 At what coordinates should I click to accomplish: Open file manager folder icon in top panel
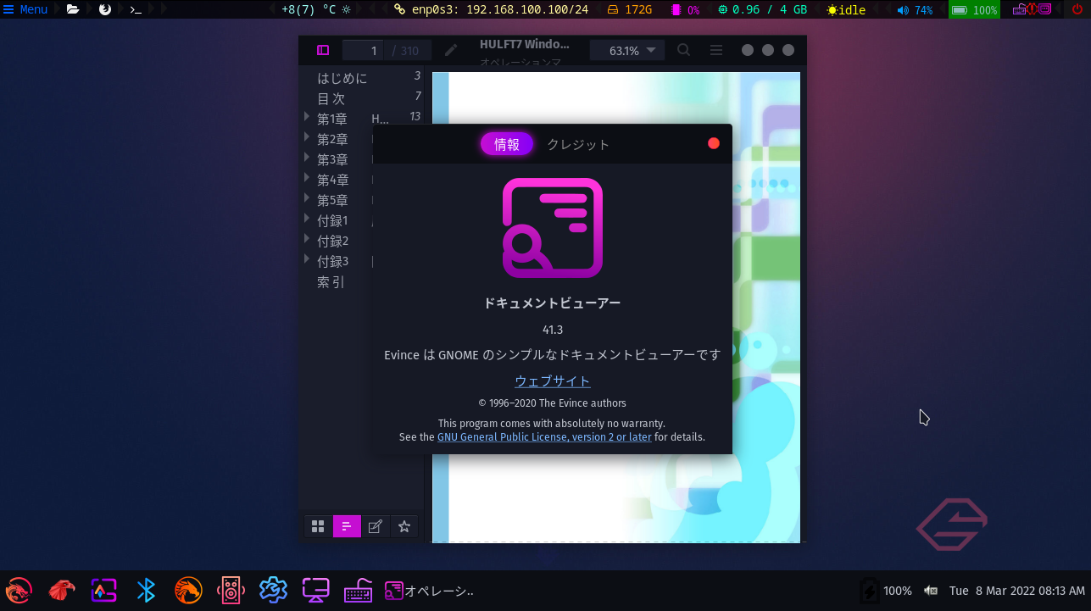73,9
